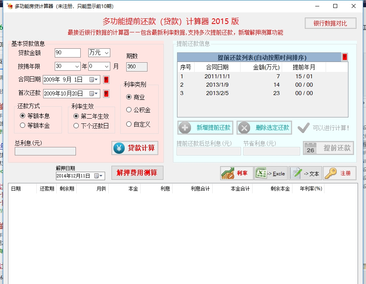Select prepayment row dated 2011/11/1

[x=263, y=76]
